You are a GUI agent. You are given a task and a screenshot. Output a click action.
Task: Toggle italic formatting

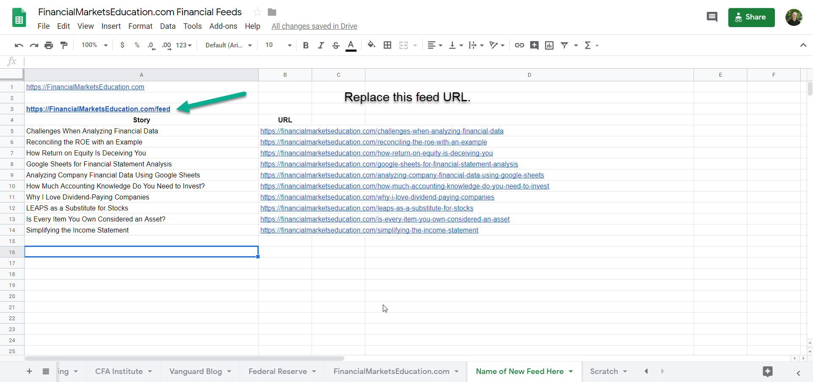tap(321, 45)
